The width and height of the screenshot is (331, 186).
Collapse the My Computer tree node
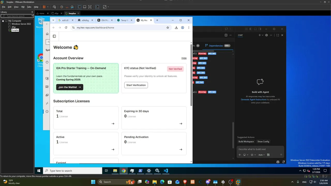[3, 21]
